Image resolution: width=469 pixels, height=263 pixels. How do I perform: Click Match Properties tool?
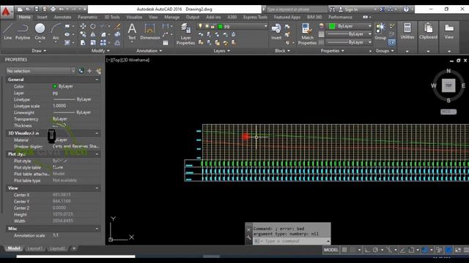pos(307,34)
